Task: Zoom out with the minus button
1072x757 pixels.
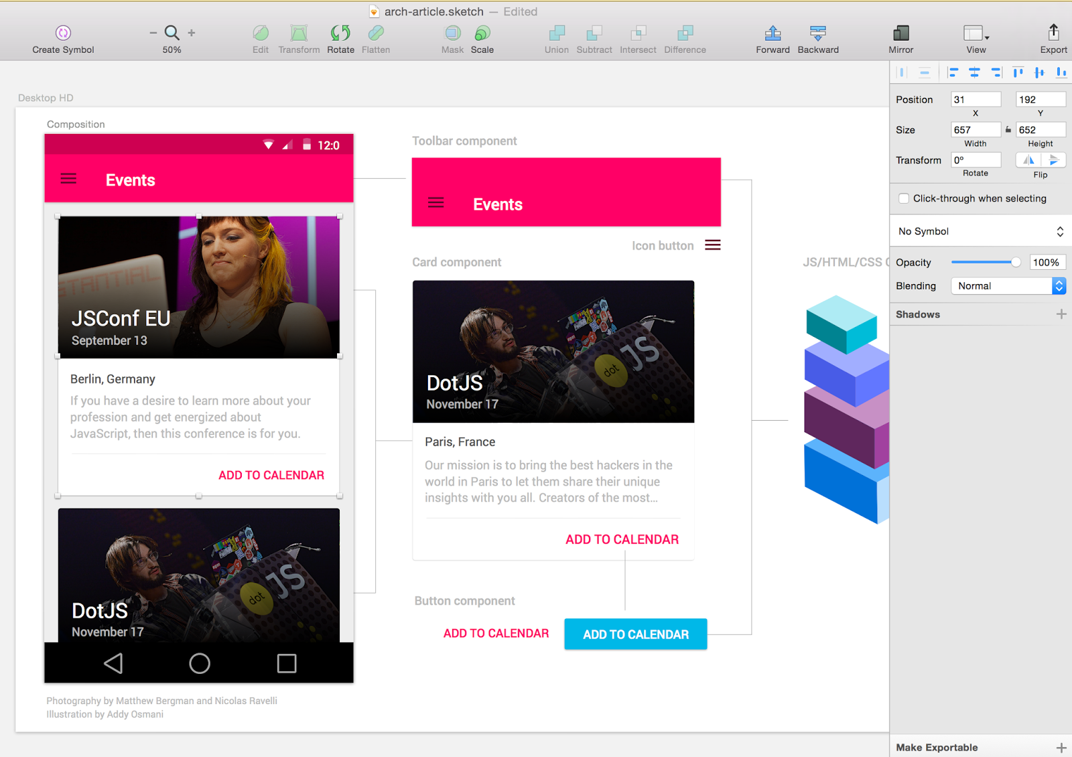Action: [153, 33]
